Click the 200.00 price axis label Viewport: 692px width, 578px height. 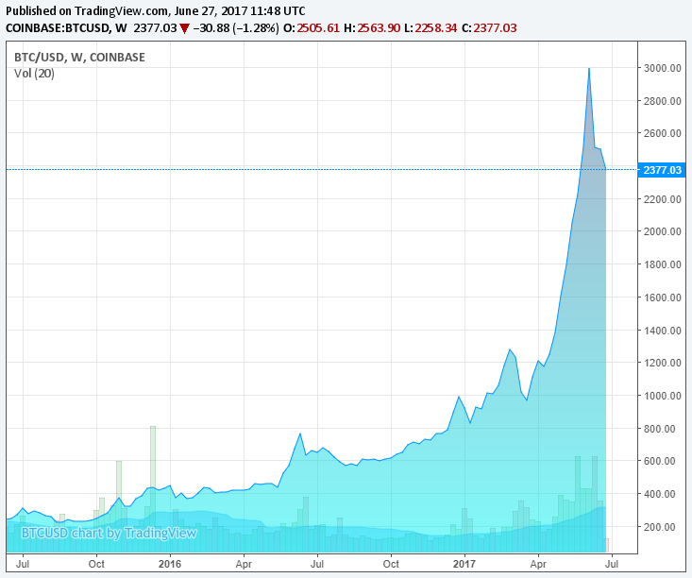point(659,527)
